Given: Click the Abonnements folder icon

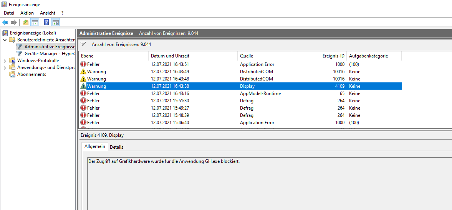Looking at the screenshot, I should [12, 74].
